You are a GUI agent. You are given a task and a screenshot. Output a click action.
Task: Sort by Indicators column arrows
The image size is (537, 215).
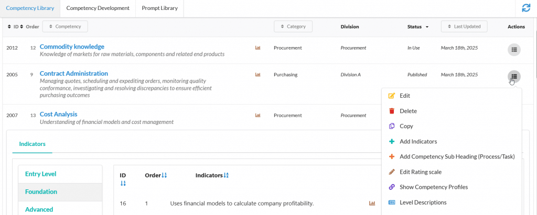click(225, 175)
